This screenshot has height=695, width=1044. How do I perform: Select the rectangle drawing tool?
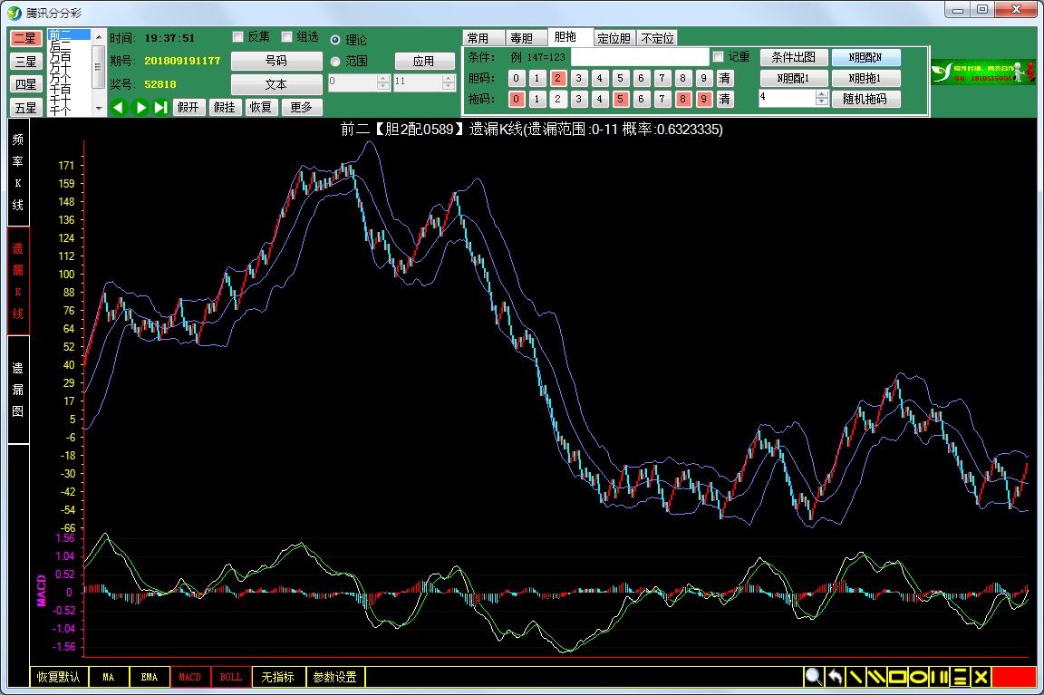click(x=897, y=677)
